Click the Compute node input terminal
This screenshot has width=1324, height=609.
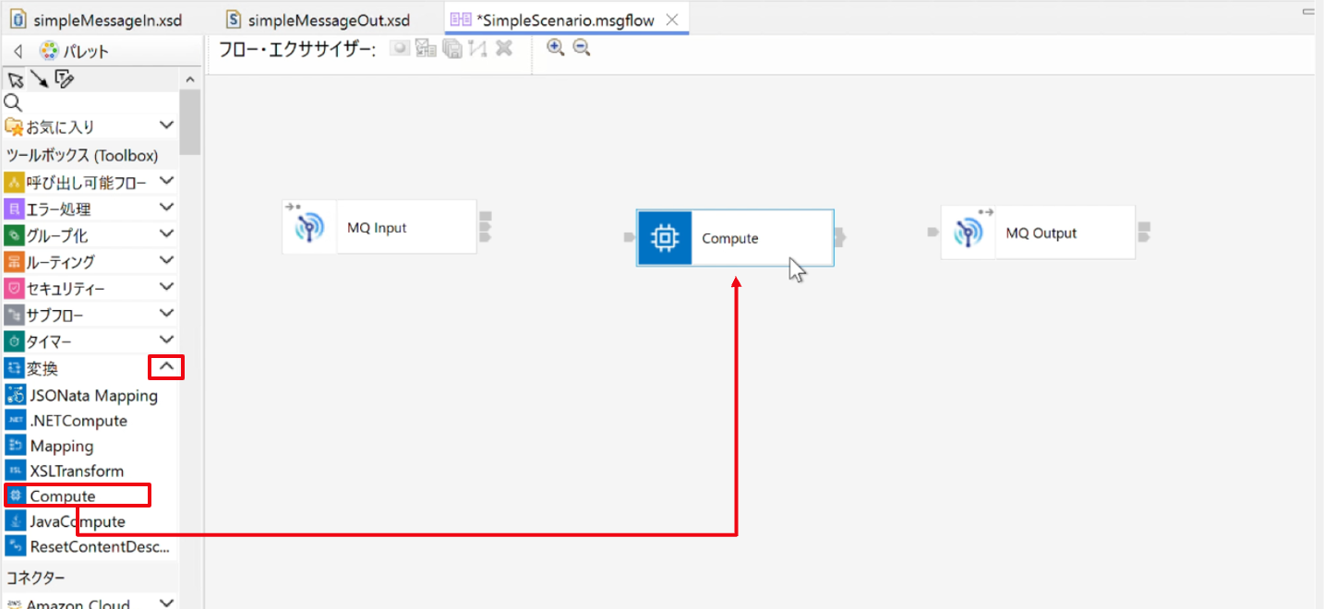point(630,238)
